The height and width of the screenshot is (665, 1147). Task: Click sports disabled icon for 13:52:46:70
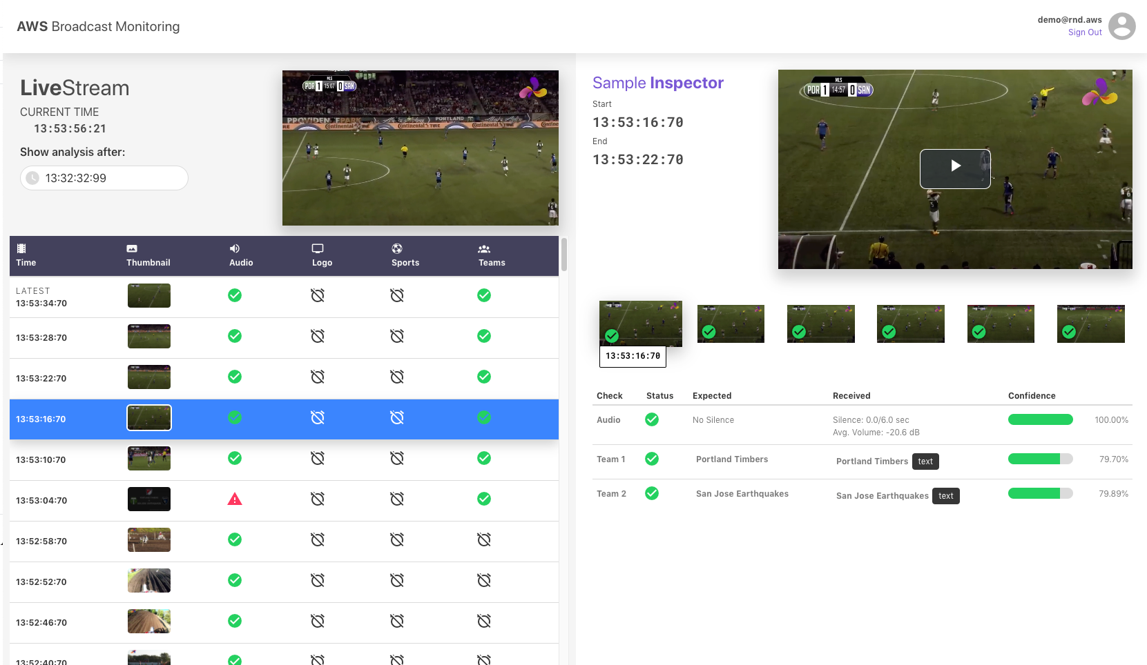pos(397,621)
